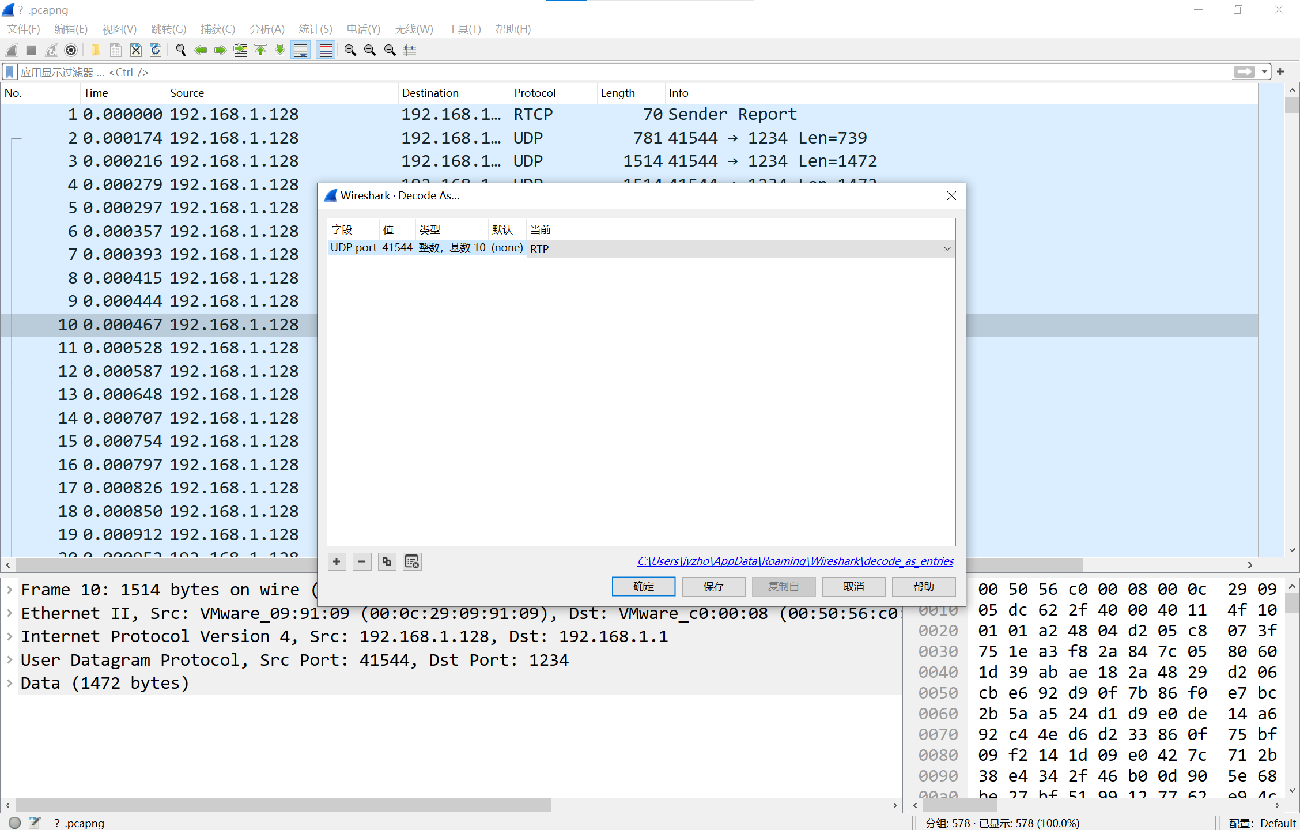
Task: Go forward to next packet arrow
Action: click(220, 50)
